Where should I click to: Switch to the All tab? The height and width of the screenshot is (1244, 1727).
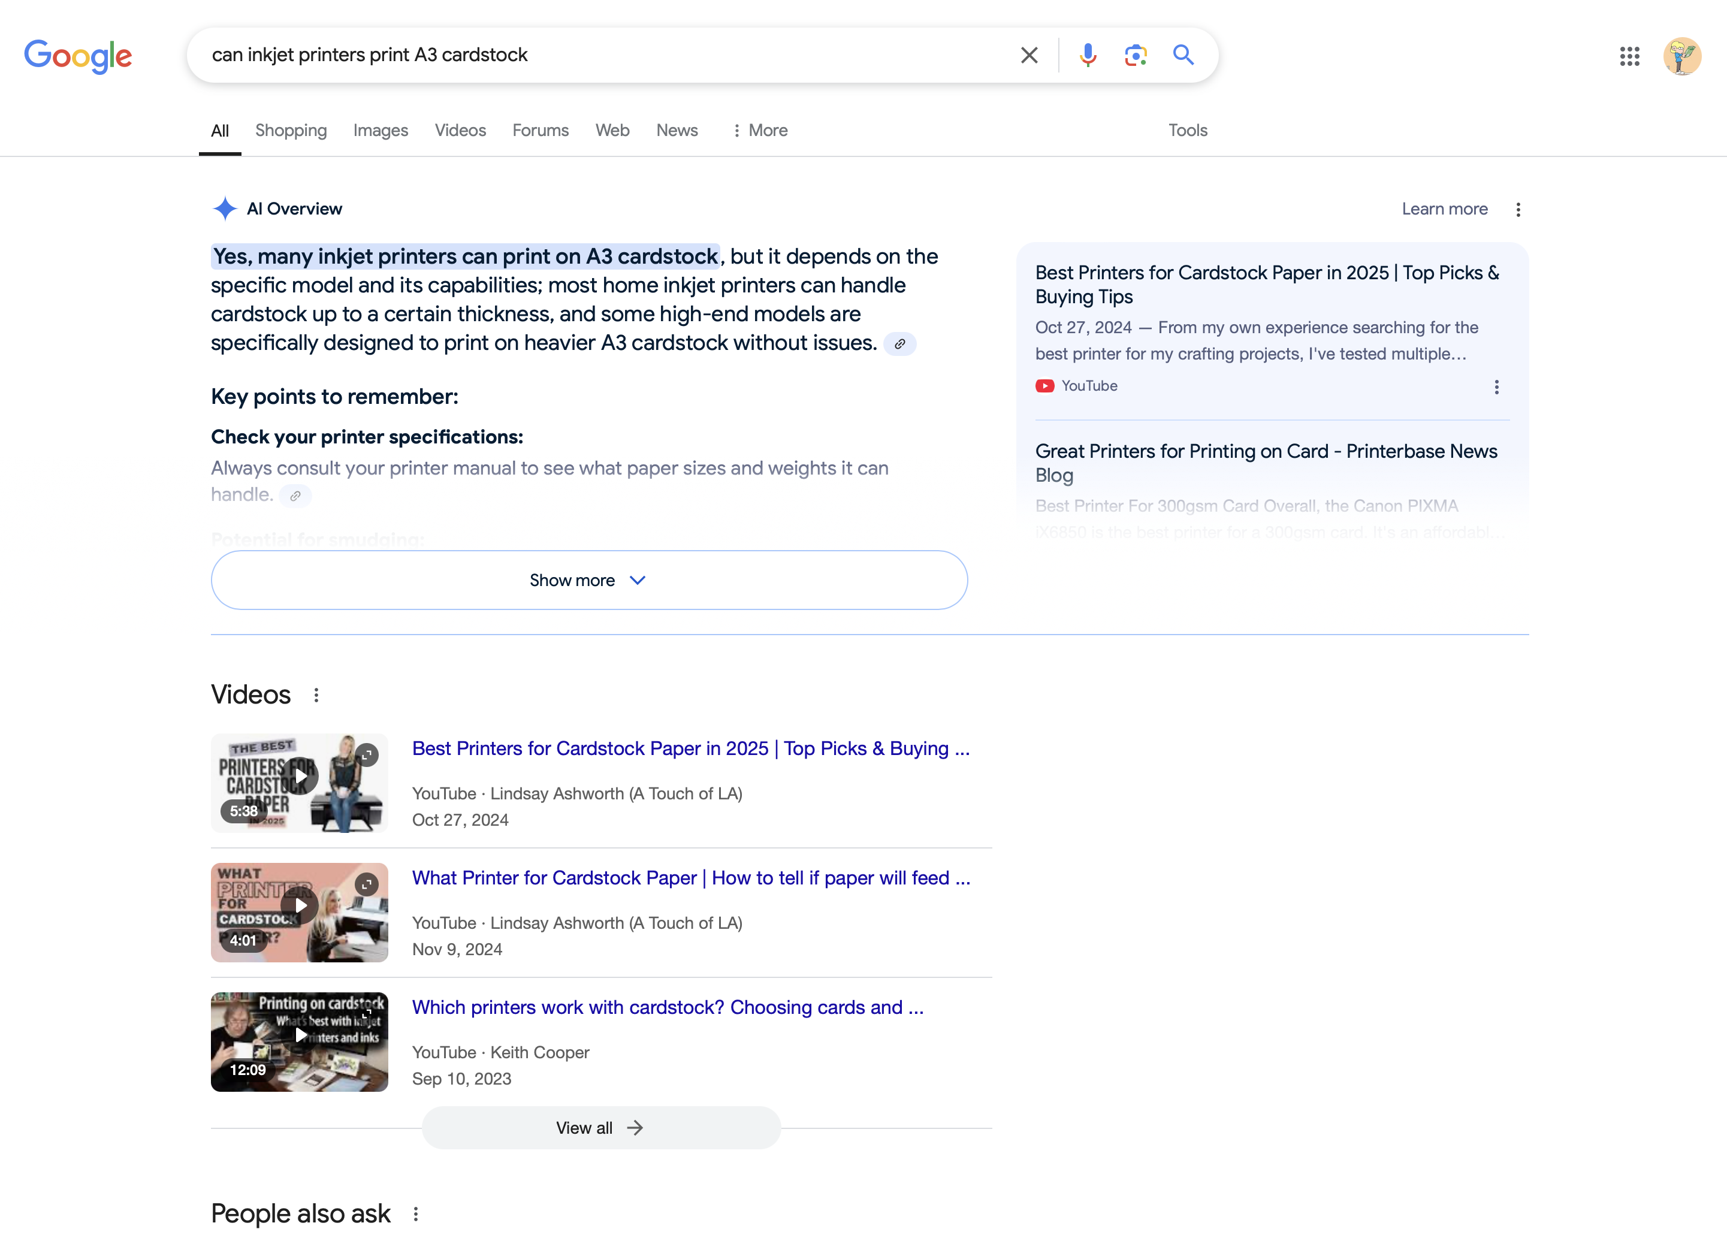tap(219, 131)
